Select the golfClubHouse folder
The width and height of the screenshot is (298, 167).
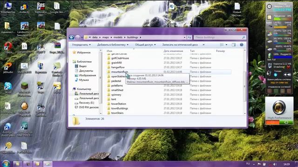[x=120, y=58]
